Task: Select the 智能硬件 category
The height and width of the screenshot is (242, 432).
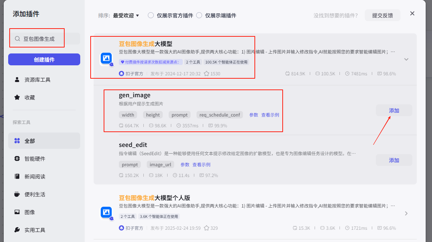Action: [44, 158]
